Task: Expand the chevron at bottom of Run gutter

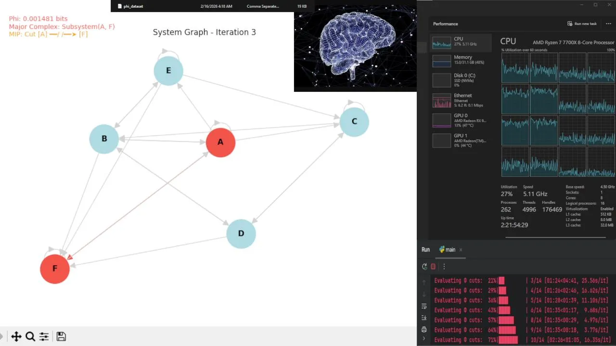Action: (424, 339)
